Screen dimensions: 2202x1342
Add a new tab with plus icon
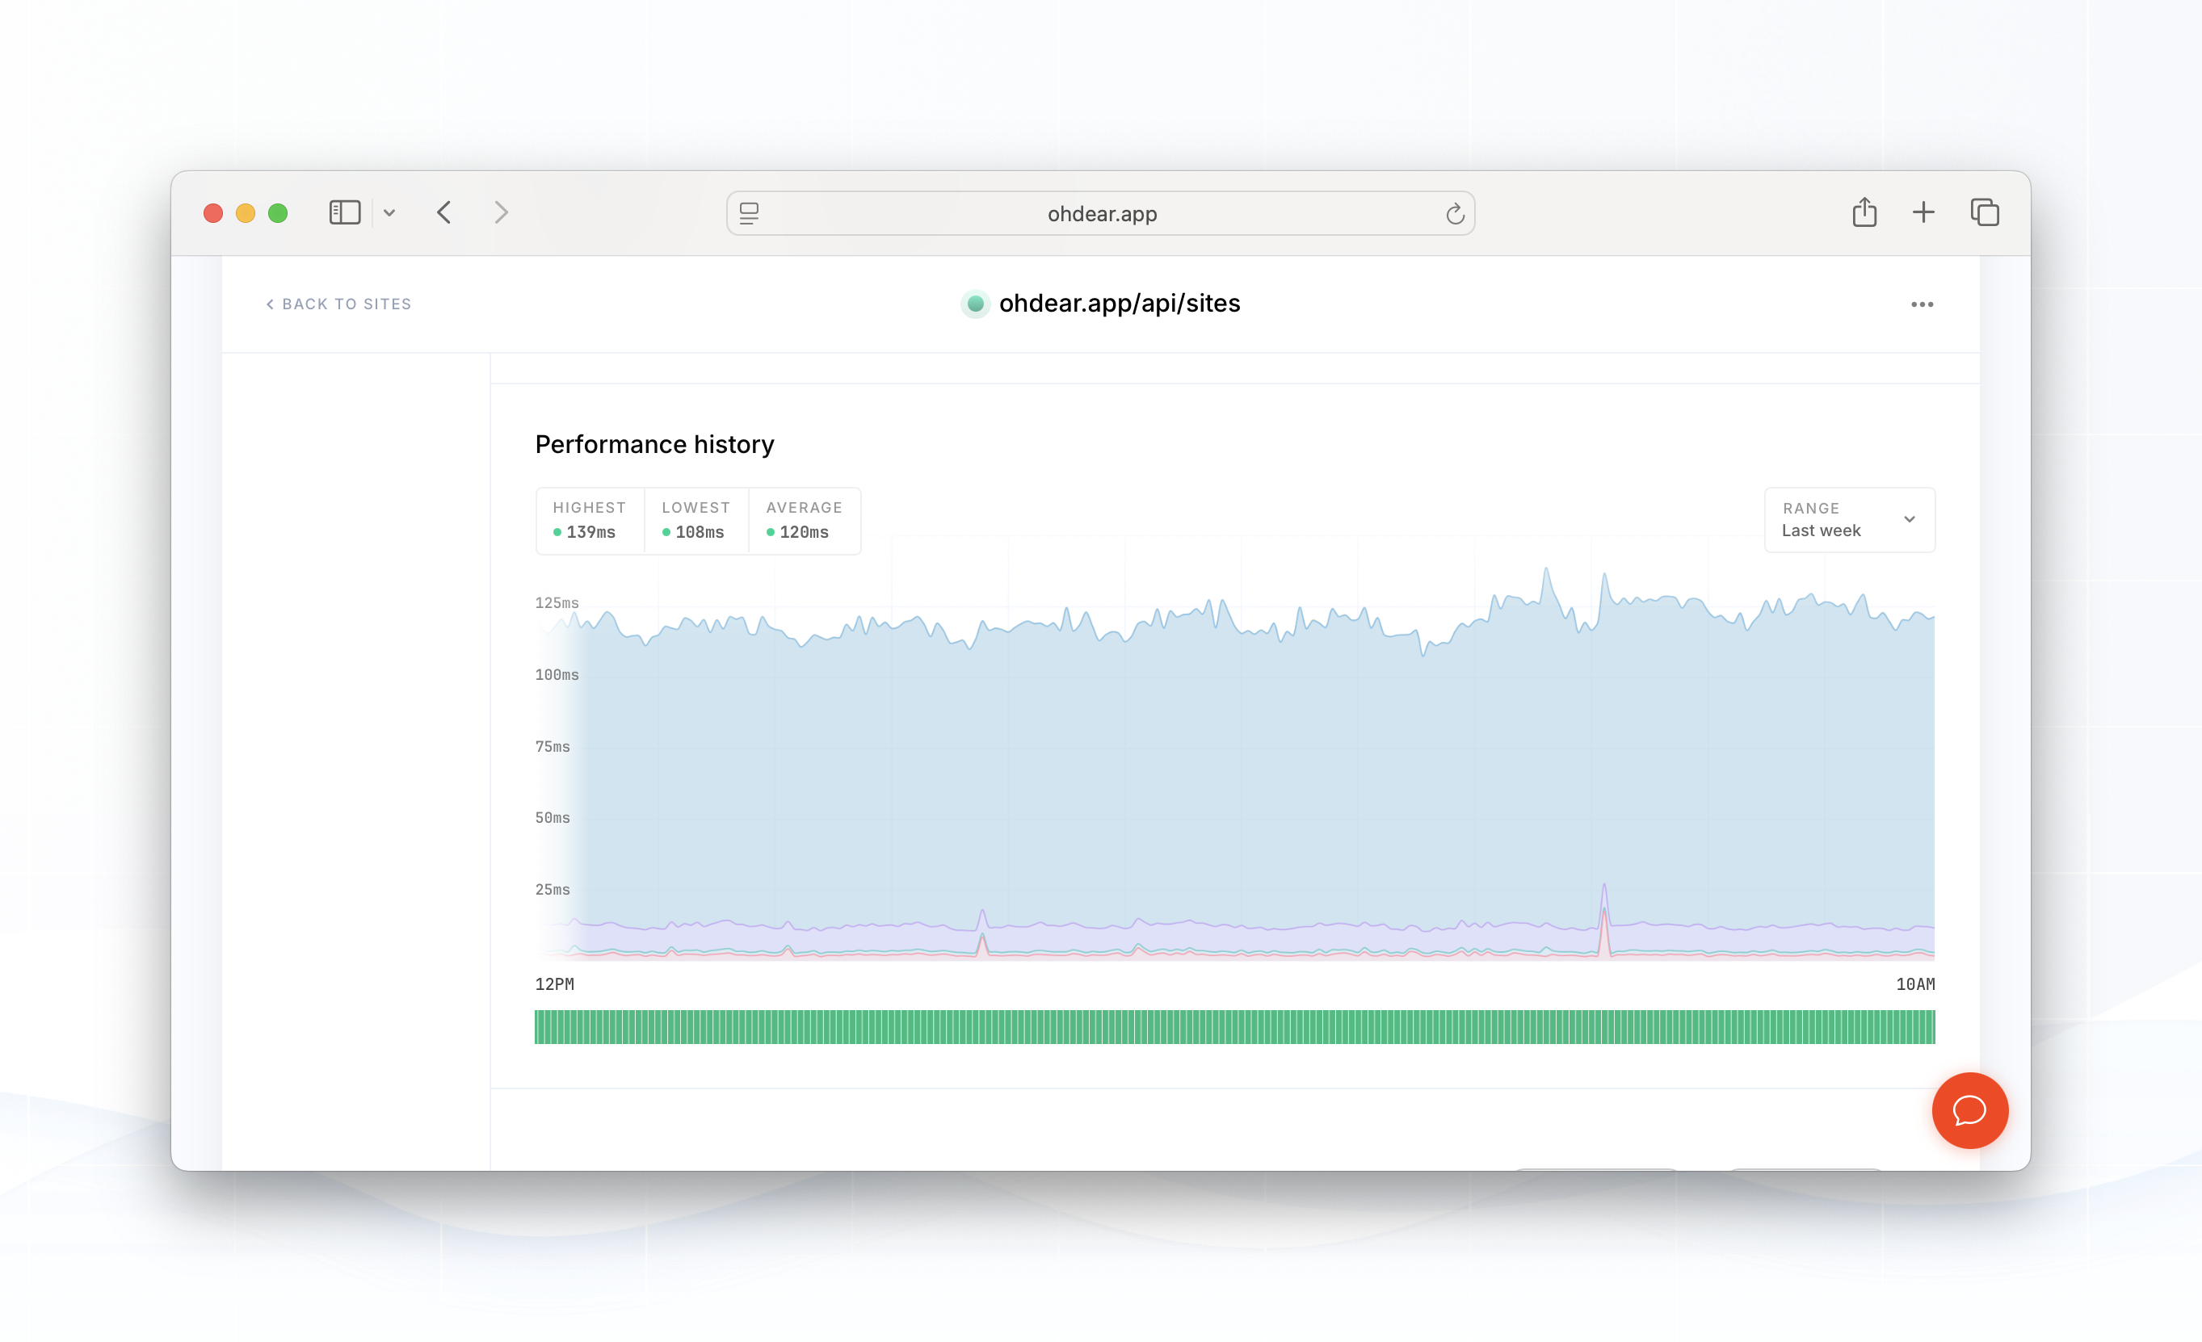pos(1923,212)
